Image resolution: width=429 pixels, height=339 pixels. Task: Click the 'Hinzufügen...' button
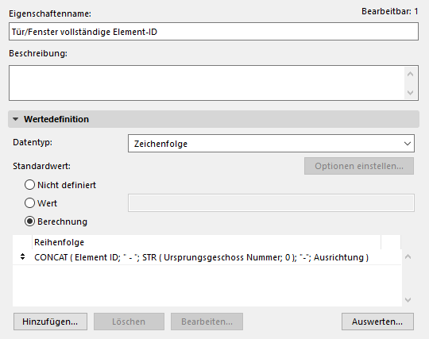(50, 322)
